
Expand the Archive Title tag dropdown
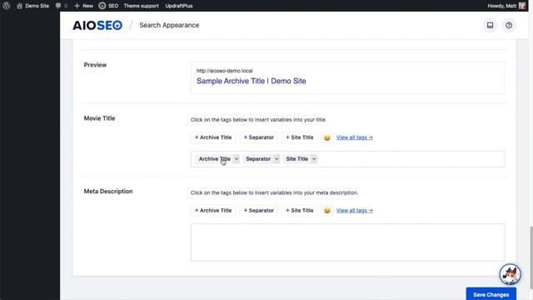237,159
